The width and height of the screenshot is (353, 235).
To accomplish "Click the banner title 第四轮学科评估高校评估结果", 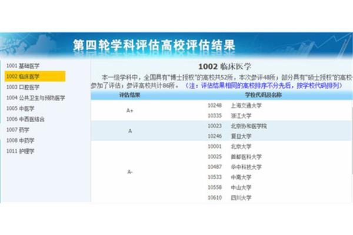I will (154, 45).
